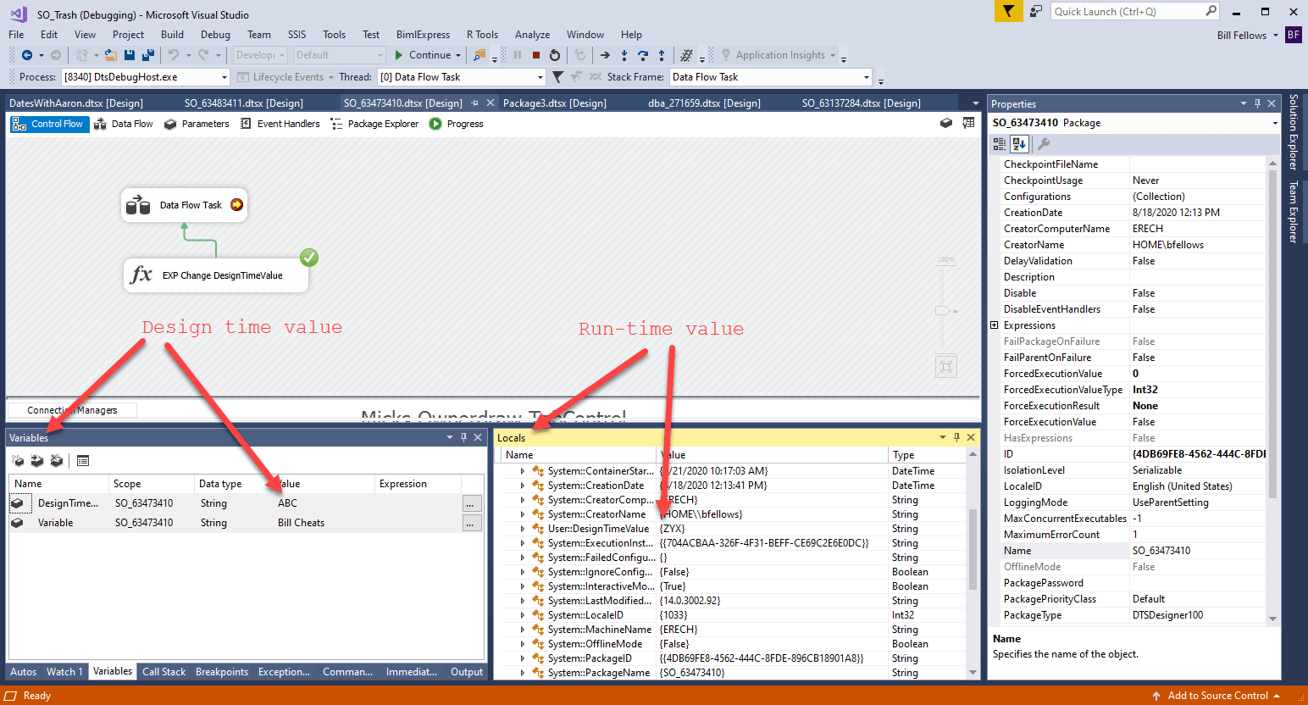Image resolution: width=1308 pixels, height=705 pixels.
Task: Click the Add Variable icon in Variables panel
Action: point(18,461)
